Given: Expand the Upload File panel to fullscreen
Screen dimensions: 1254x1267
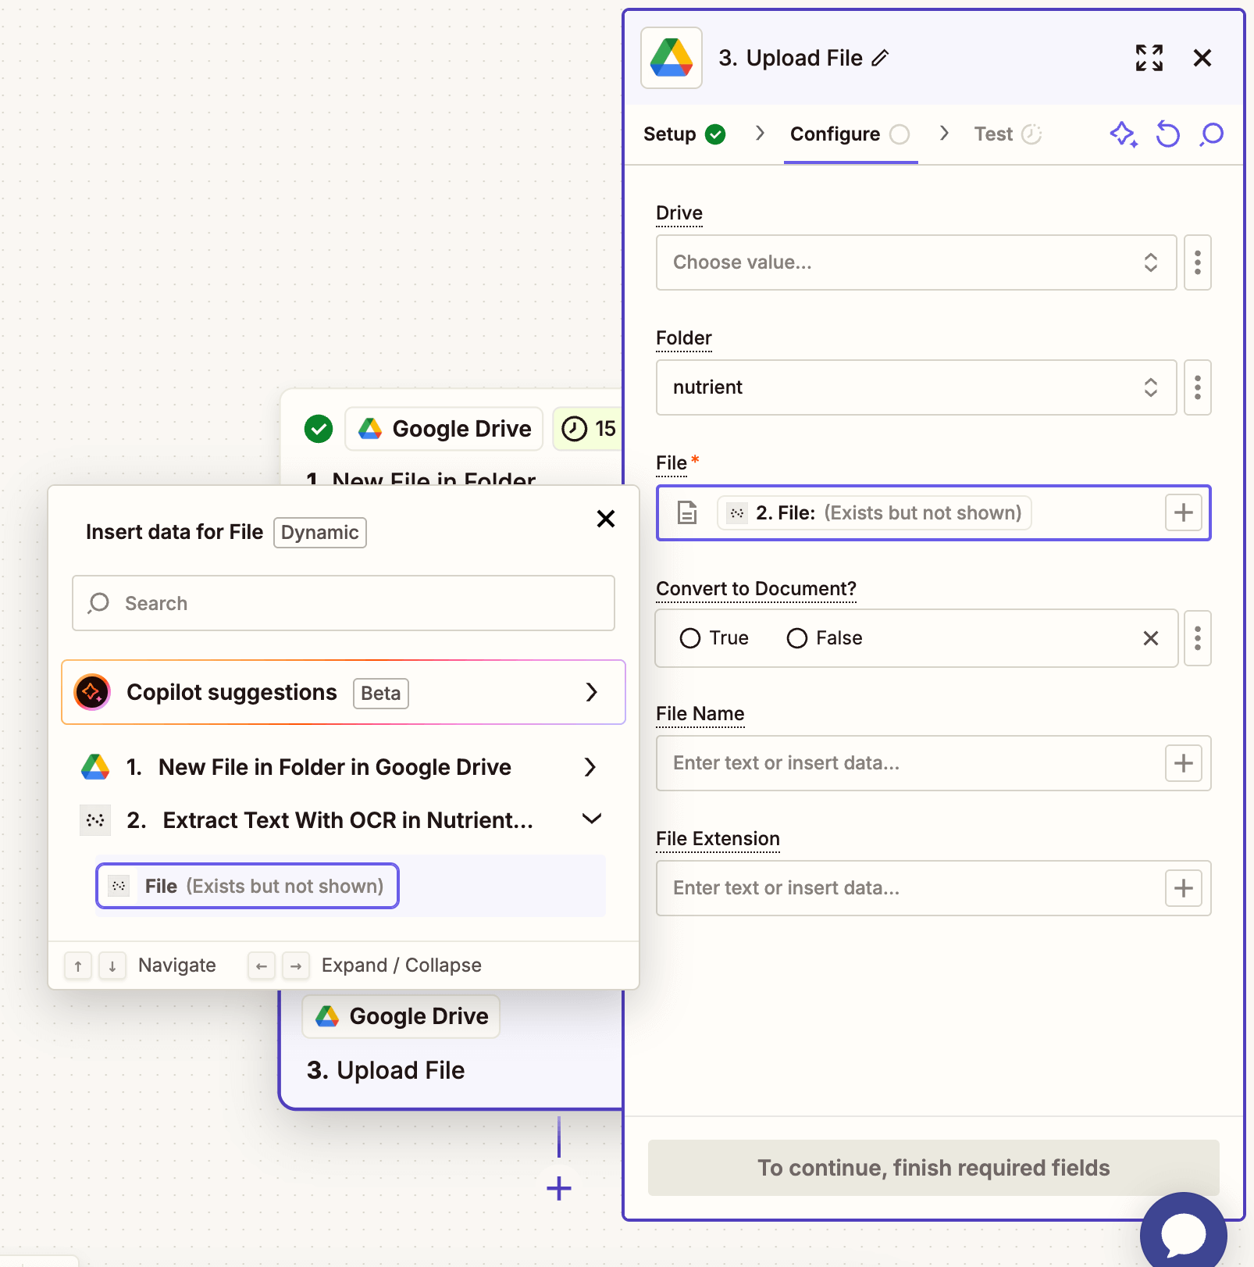Looking at the screenshot, I should (1149, 58).
